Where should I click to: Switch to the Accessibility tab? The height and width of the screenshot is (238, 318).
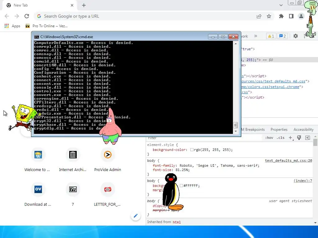click(x=303, y=130)
